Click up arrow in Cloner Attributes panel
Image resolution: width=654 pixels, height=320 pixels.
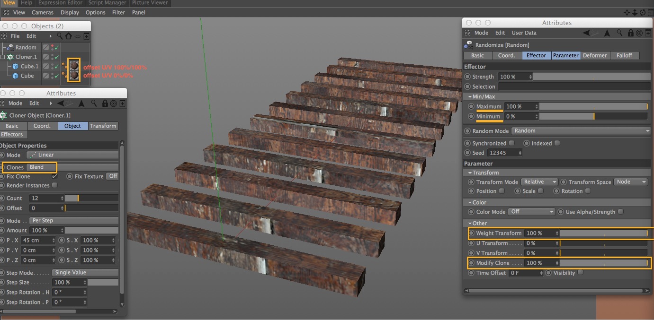[x=81, y=103]
